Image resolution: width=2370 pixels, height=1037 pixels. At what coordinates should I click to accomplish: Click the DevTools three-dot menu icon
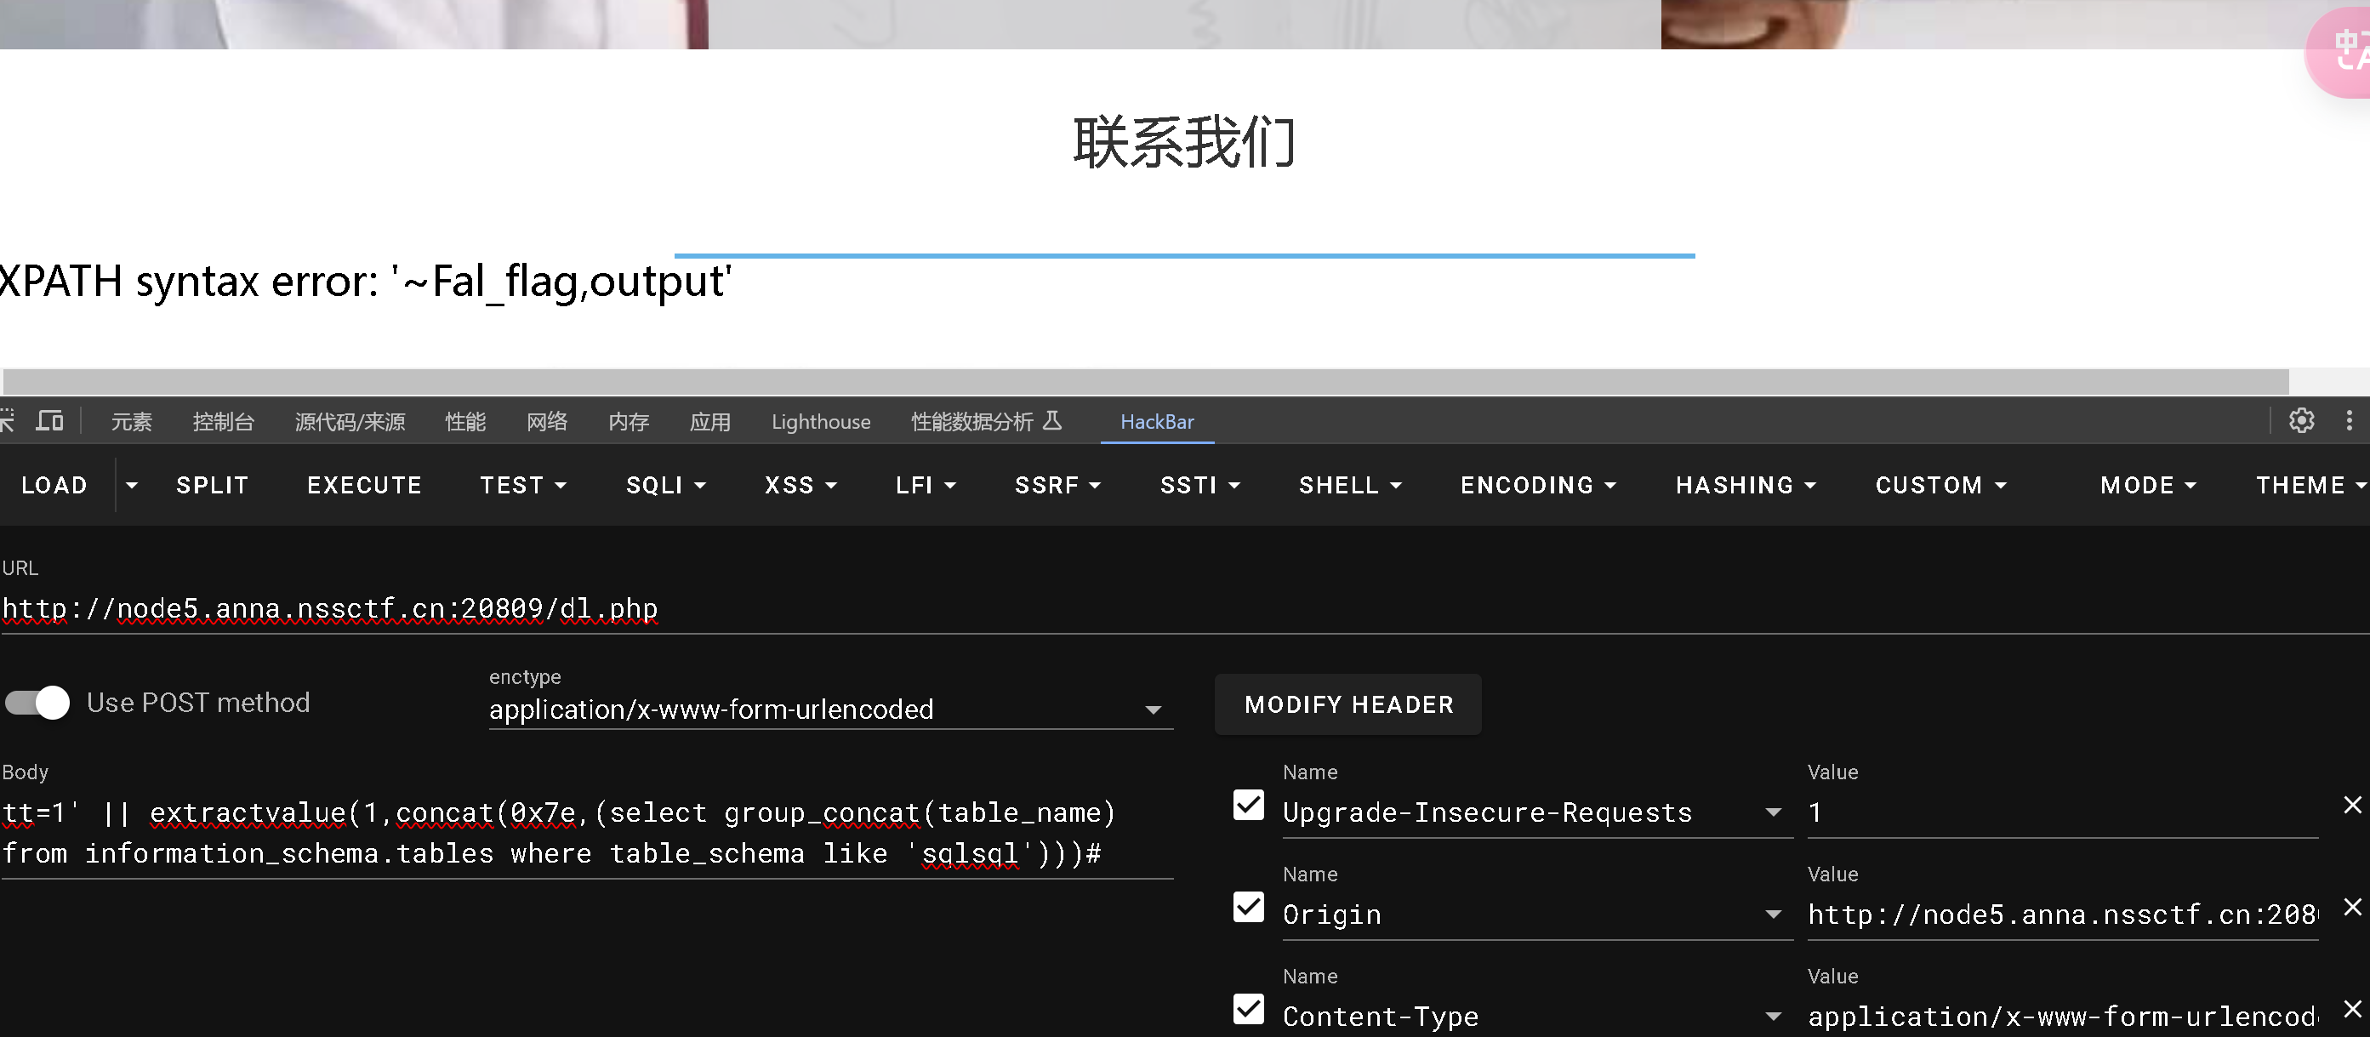point(2348,420)
